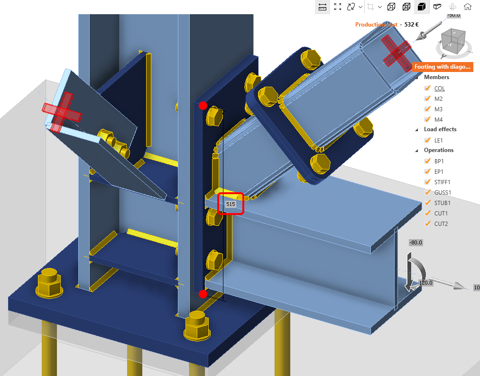The height and width of the screenshot is (376, 480).
Task: Toggle the GUSS1 operation checkbox
Action: coord(427,192)
